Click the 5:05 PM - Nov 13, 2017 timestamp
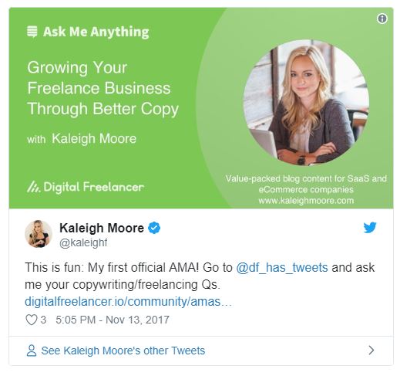Viewport: 400px width, 376px height. [113, 320]
